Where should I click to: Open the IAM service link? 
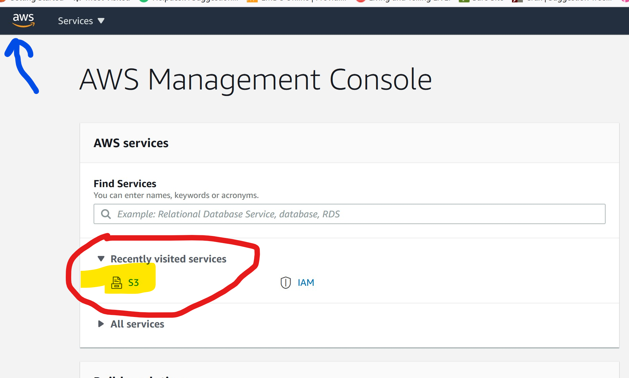[306, 282]
